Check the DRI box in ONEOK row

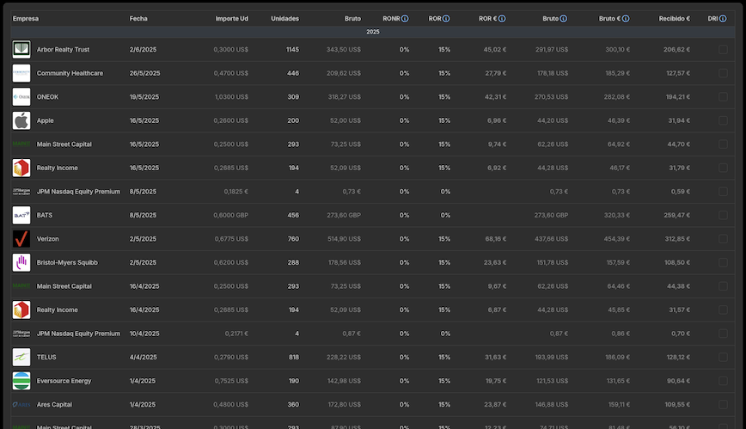723,96
